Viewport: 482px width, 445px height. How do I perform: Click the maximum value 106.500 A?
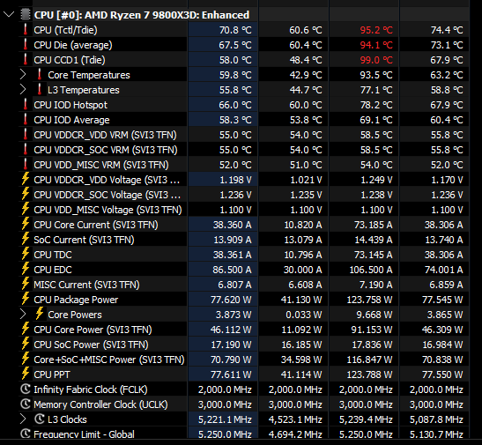point(371,270)
